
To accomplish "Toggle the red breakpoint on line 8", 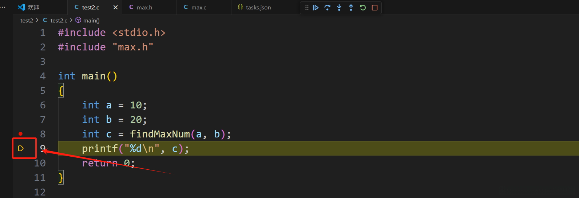I will point(21,134).
